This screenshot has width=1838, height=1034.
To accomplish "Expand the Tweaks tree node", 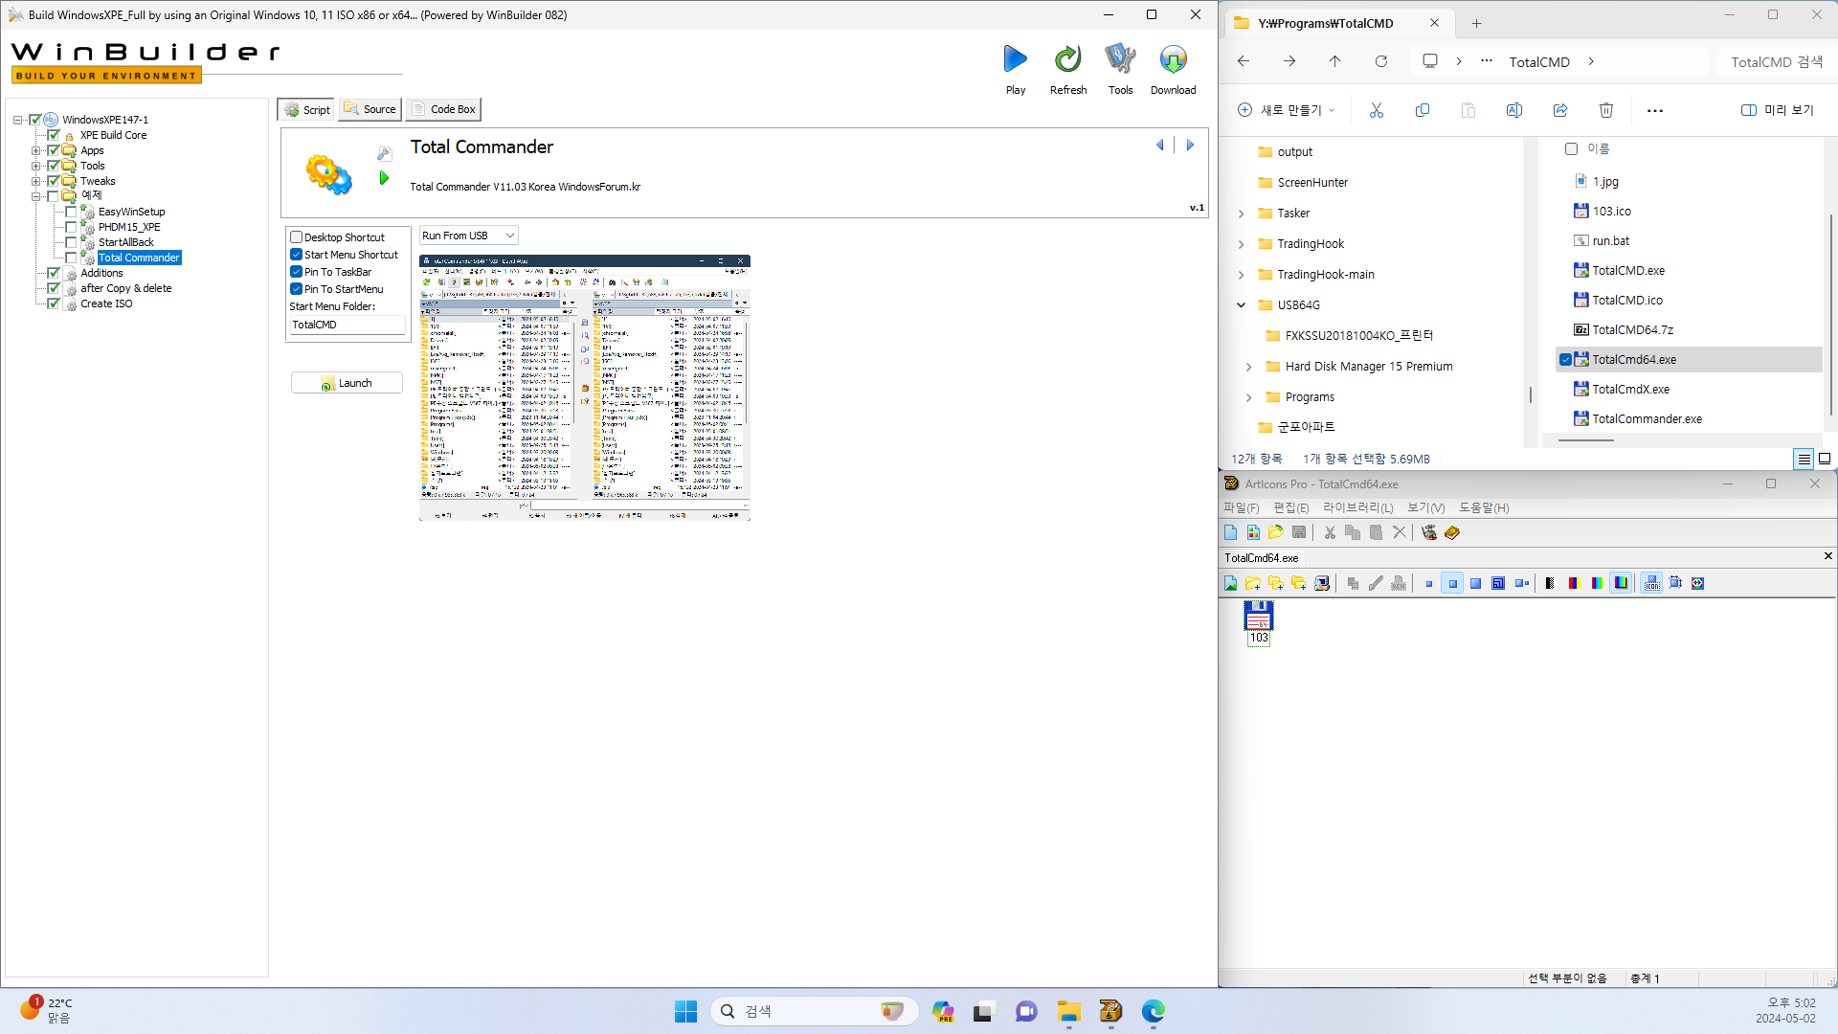I will (x=35, y=181).
